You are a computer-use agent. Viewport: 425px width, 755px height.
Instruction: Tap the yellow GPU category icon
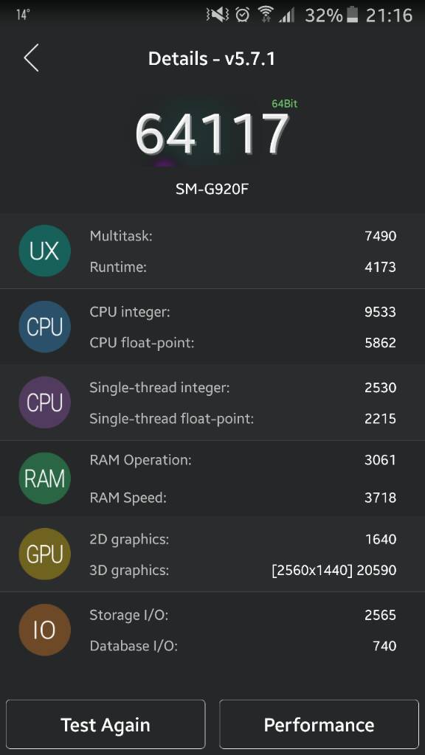click(x=44, y=554)
